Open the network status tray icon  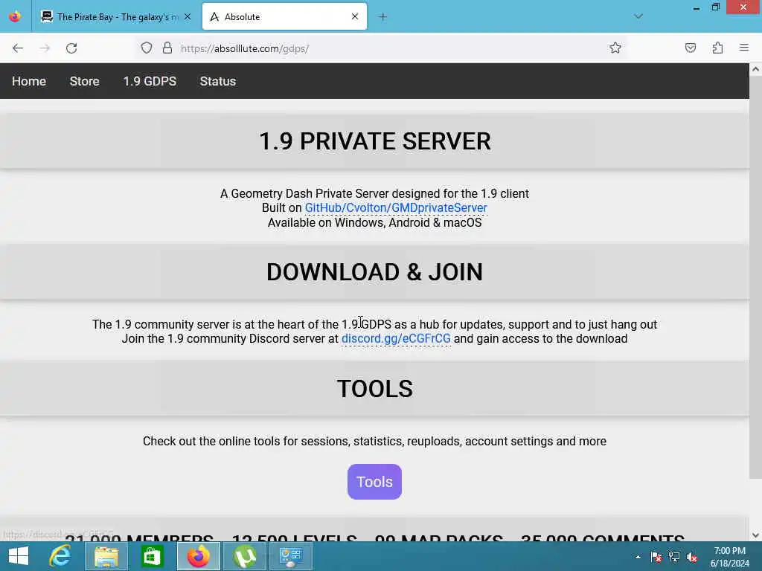(674, 557)
